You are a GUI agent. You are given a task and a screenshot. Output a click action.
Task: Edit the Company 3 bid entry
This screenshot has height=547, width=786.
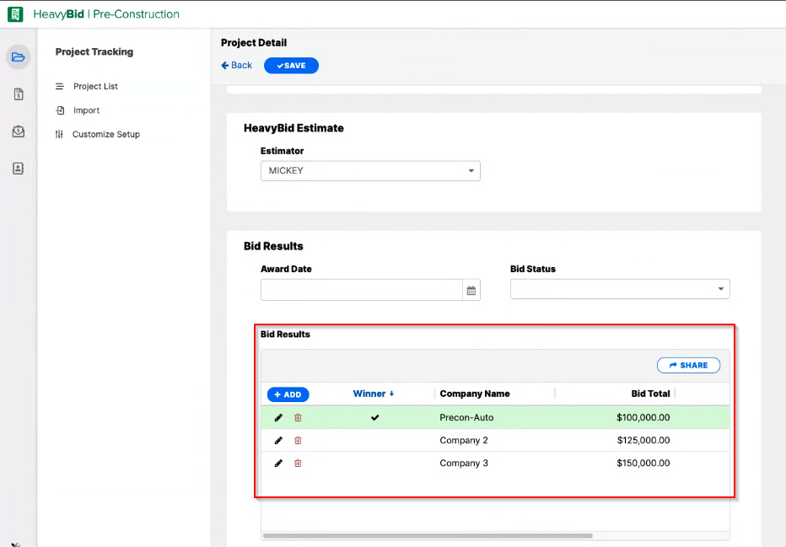[278, 463]
